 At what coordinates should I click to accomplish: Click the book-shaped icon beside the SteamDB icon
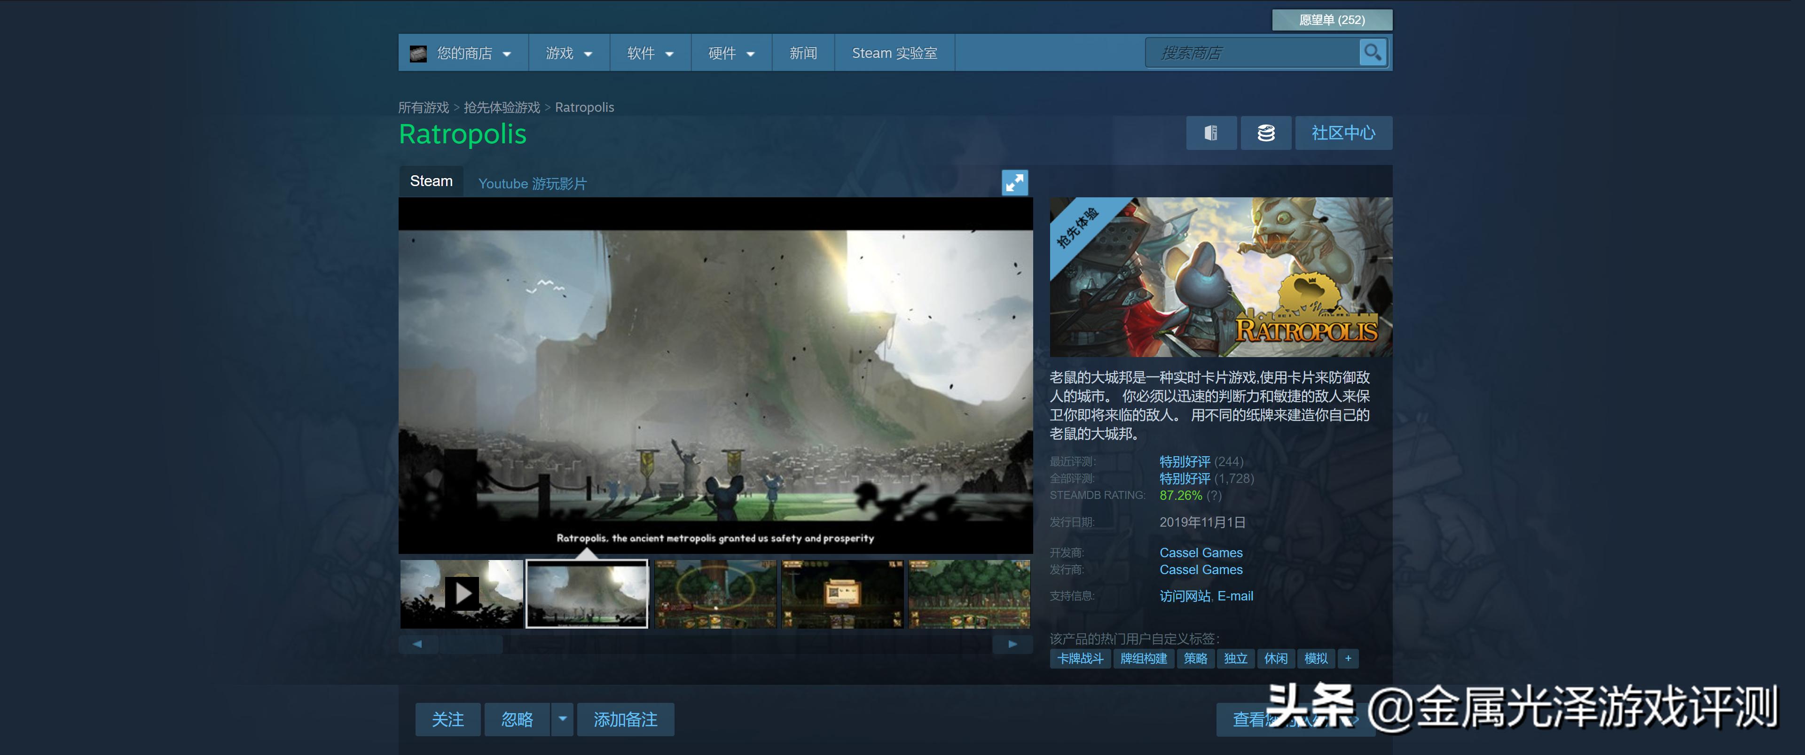[1211, 133]
